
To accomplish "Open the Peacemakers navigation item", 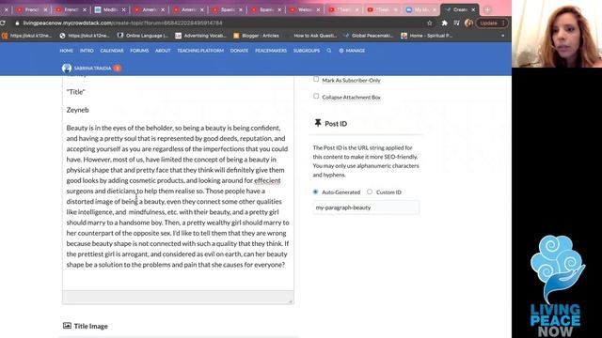I will (x=271, y=51).
